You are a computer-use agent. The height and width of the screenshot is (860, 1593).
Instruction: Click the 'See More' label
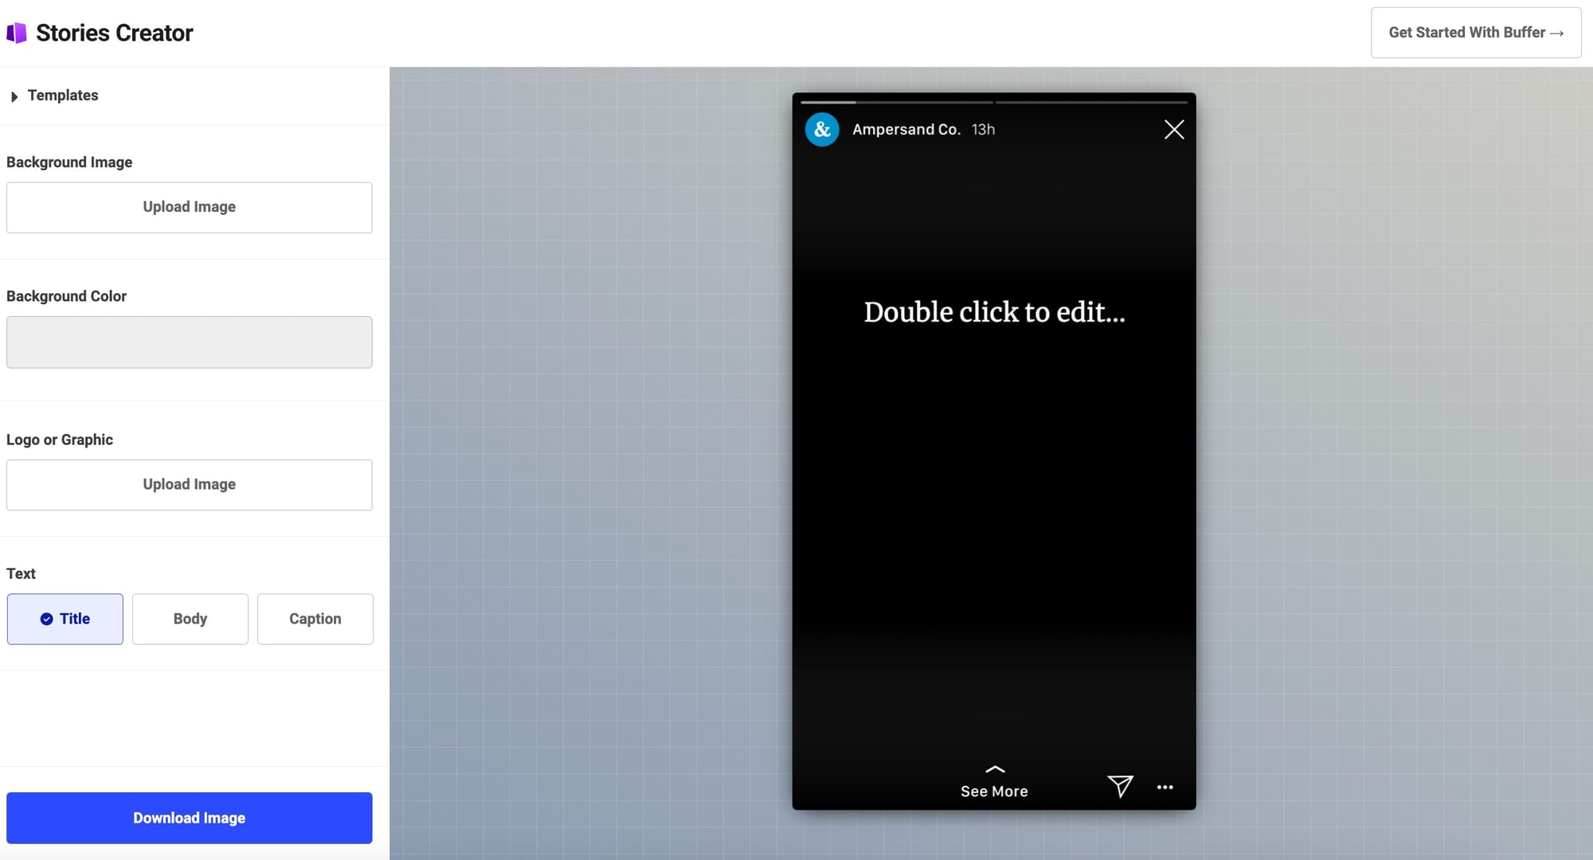(x=994, y=792)
